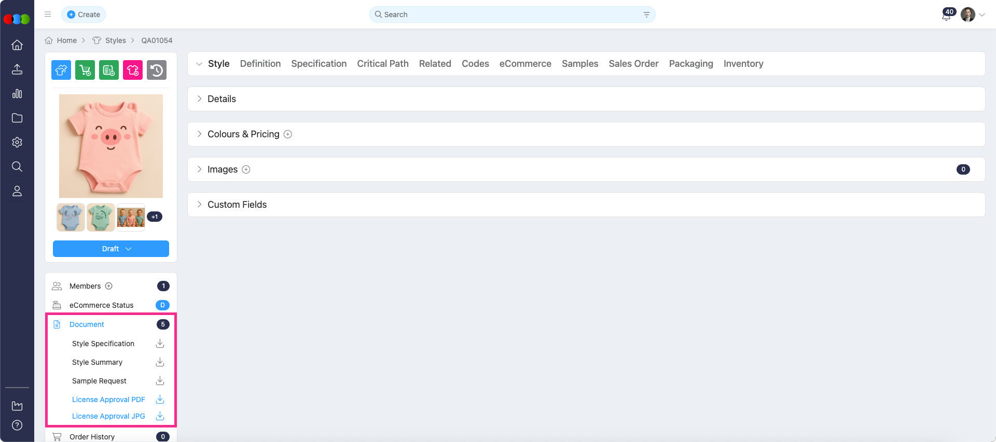This screenshot has height=442, width=996.
Task: Open user profile dropdown arrow
Action: [x=982, y=15]
